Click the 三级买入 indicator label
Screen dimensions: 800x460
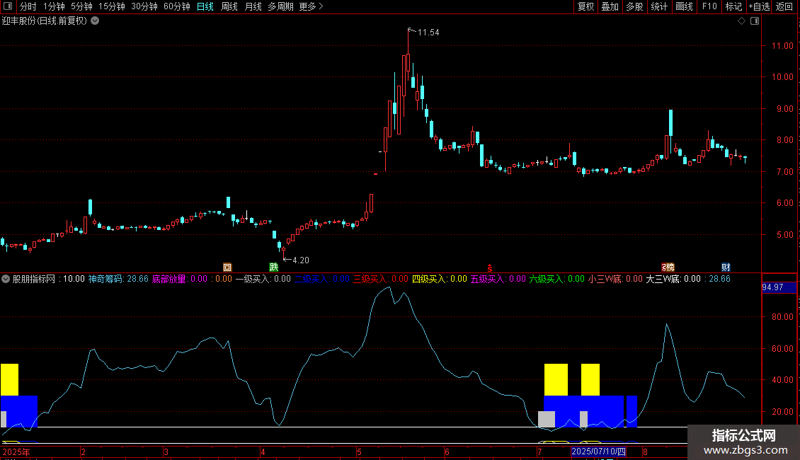(370, 279)
